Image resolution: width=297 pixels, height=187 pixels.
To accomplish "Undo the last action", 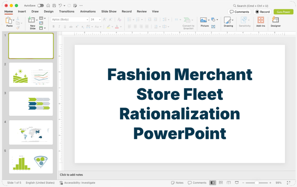I will point(60,6).
